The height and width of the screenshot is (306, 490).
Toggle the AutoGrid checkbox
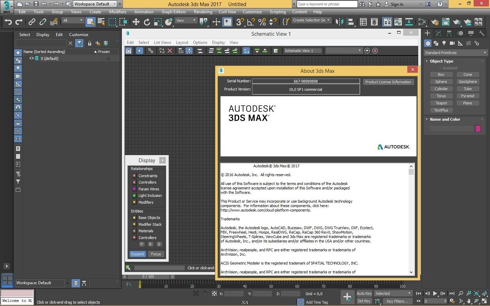coord(440,68)
